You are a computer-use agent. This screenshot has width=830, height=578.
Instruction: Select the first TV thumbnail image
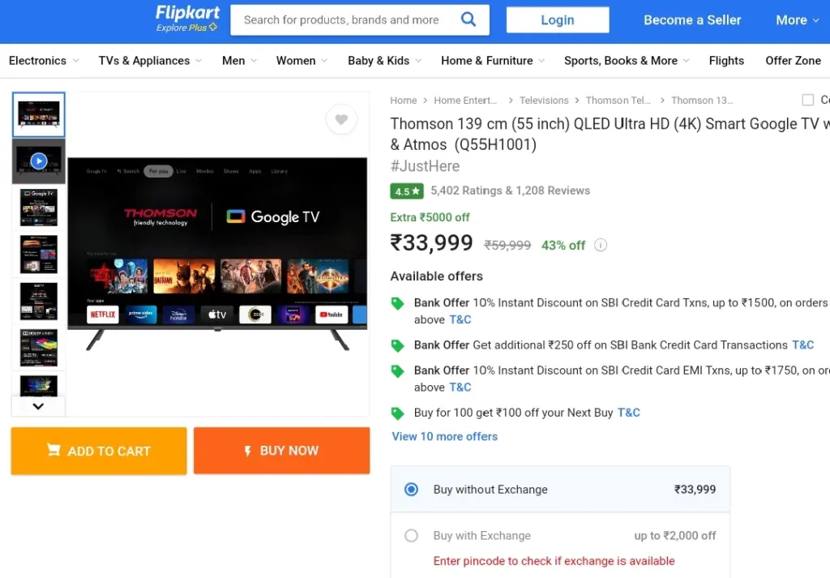[39, 114]
